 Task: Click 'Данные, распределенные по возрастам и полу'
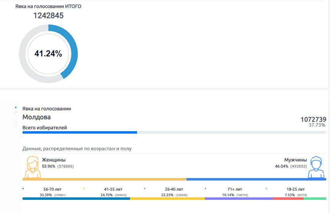(x=77, y=149)
